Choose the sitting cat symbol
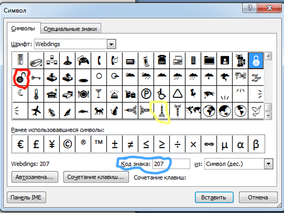Screen dimensions: 284x213 (114, 110)
